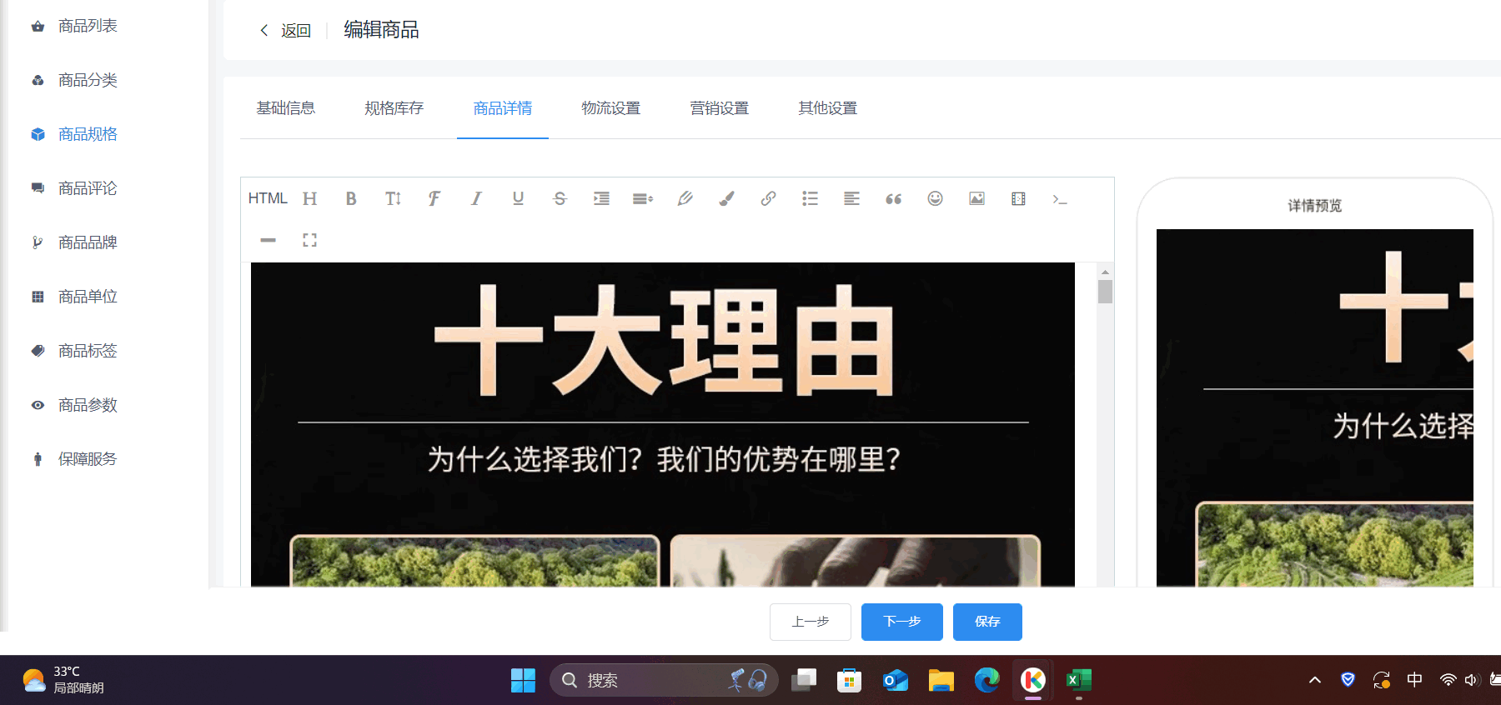The height and width of the screenshot is (705, 1501).
Task: Open Task View from the taskbar
Action: click(804, 681)
